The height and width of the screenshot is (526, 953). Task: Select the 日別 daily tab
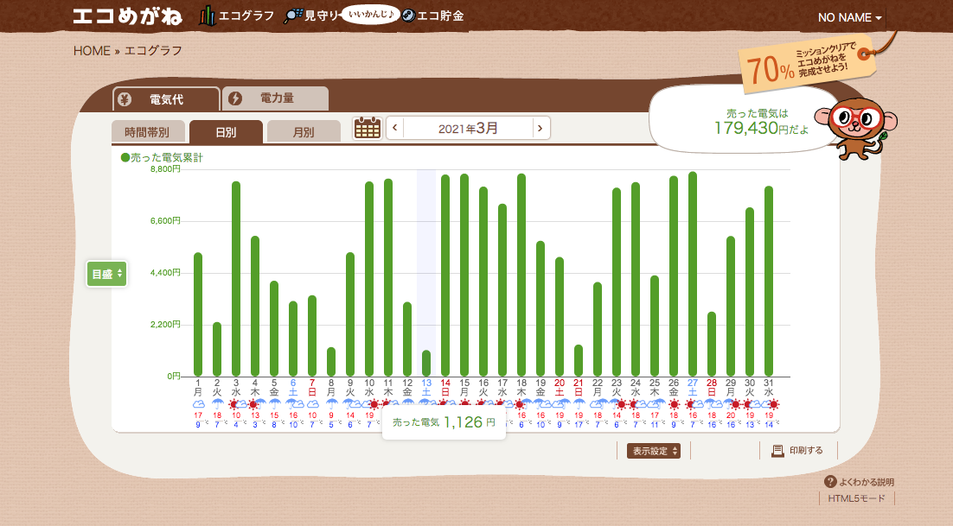(x=225, y=132)
